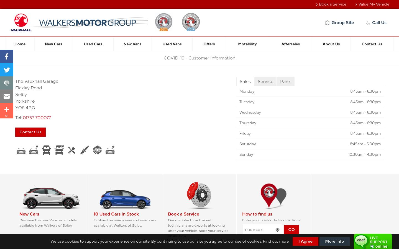Image resolution: width=399 pixels, height=249 pixels.
Task: Click the blue Corsa car image
Action: [125, 198]
